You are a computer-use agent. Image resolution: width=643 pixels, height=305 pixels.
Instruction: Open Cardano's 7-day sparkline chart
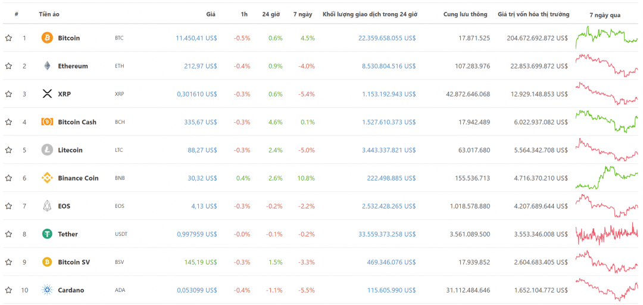[607, 290]
